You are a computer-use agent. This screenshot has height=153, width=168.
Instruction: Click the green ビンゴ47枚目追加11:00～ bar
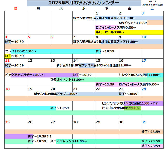132,108
